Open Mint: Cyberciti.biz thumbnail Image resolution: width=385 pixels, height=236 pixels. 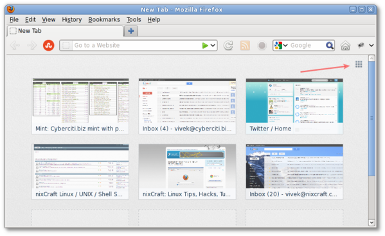tap(80, 106)
